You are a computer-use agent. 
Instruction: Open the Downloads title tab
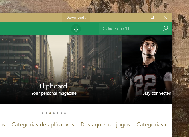point(76,17)
